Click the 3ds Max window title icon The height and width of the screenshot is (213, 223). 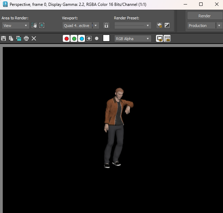click(5, 4)
